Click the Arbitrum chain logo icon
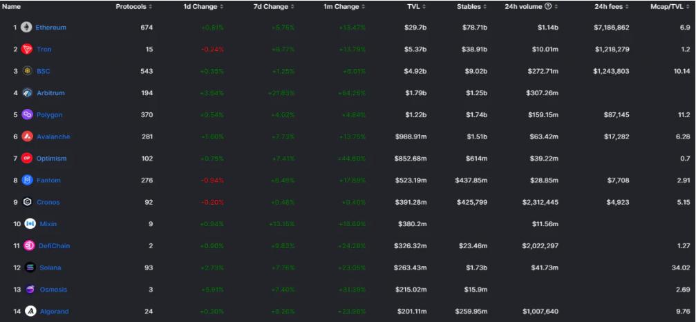 28,93
